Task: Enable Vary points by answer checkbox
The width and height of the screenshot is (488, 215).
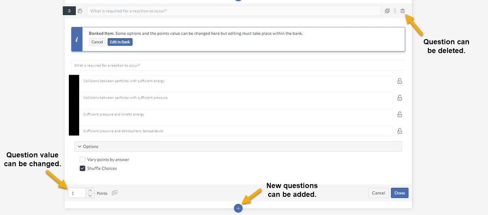Action: pyautogui.click(x=83, y=159)
